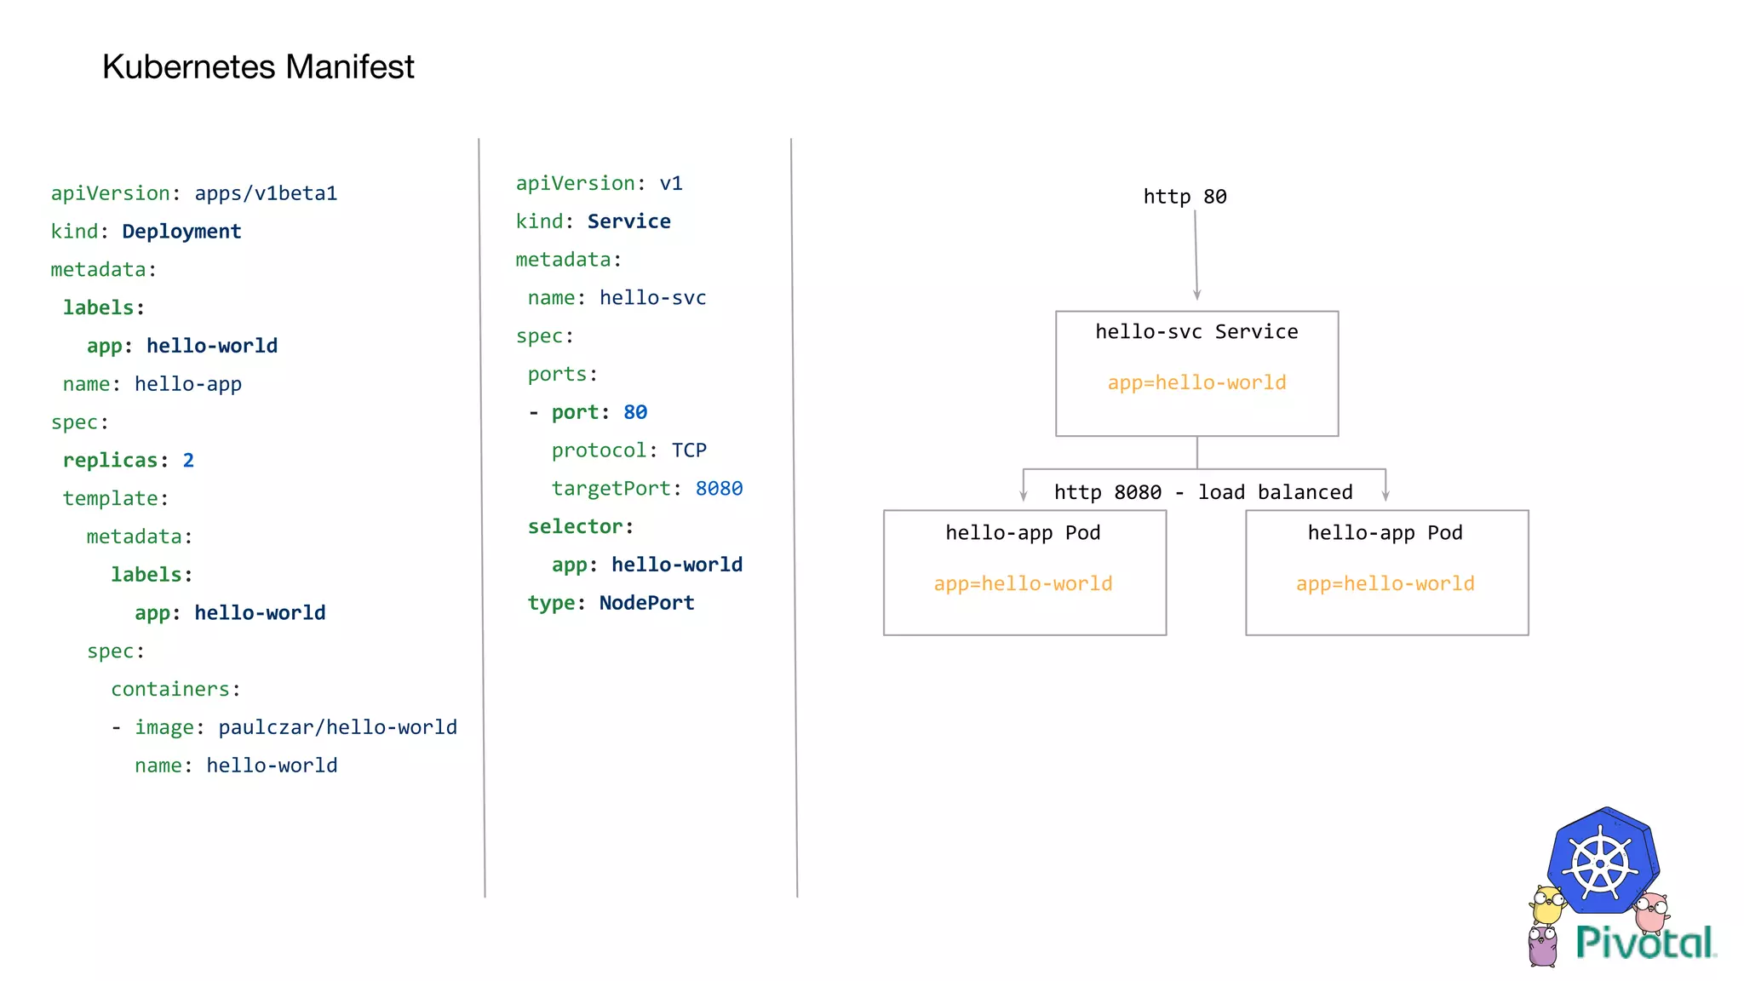Image resolution: width=1744 pixels, height=981 pixels.
Task: Click the arrow below "http 80"
Action: point(1196,255)
